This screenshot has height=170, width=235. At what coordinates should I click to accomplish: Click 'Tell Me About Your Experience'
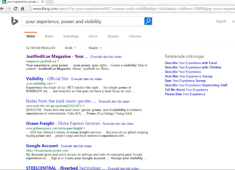coord(187,90)
